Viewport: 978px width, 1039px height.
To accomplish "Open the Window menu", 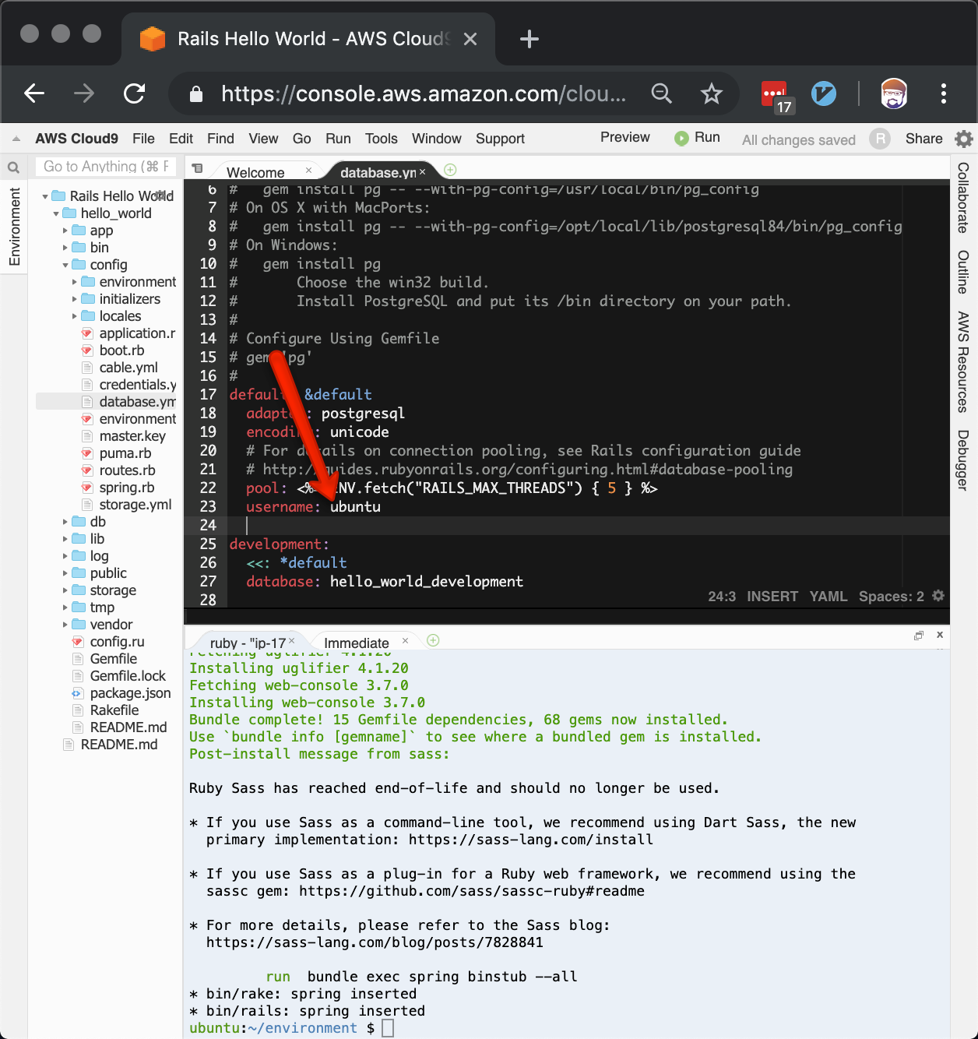I will pos(437,139).
